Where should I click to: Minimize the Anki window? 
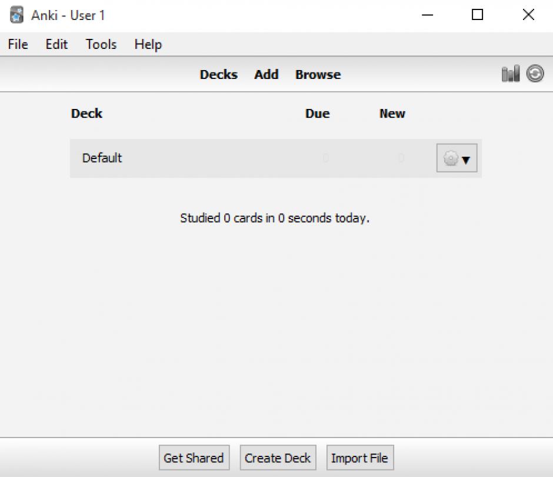[428, 15]
